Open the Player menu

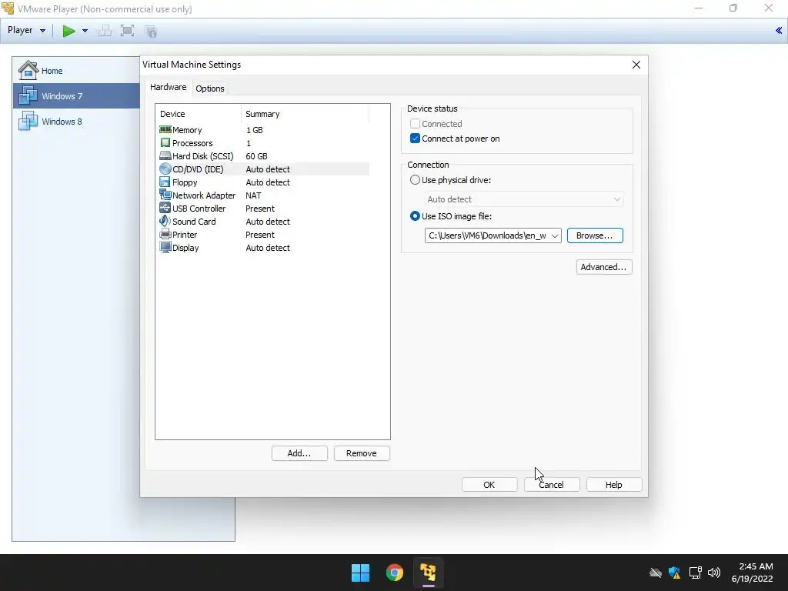click(26, 30)
